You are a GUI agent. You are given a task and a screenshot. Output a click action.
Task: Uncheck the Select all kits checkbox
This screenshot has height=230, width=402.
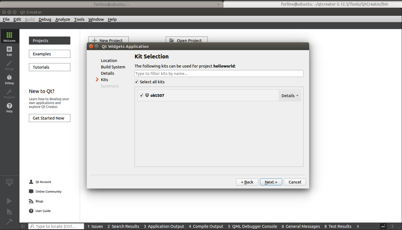136,82
